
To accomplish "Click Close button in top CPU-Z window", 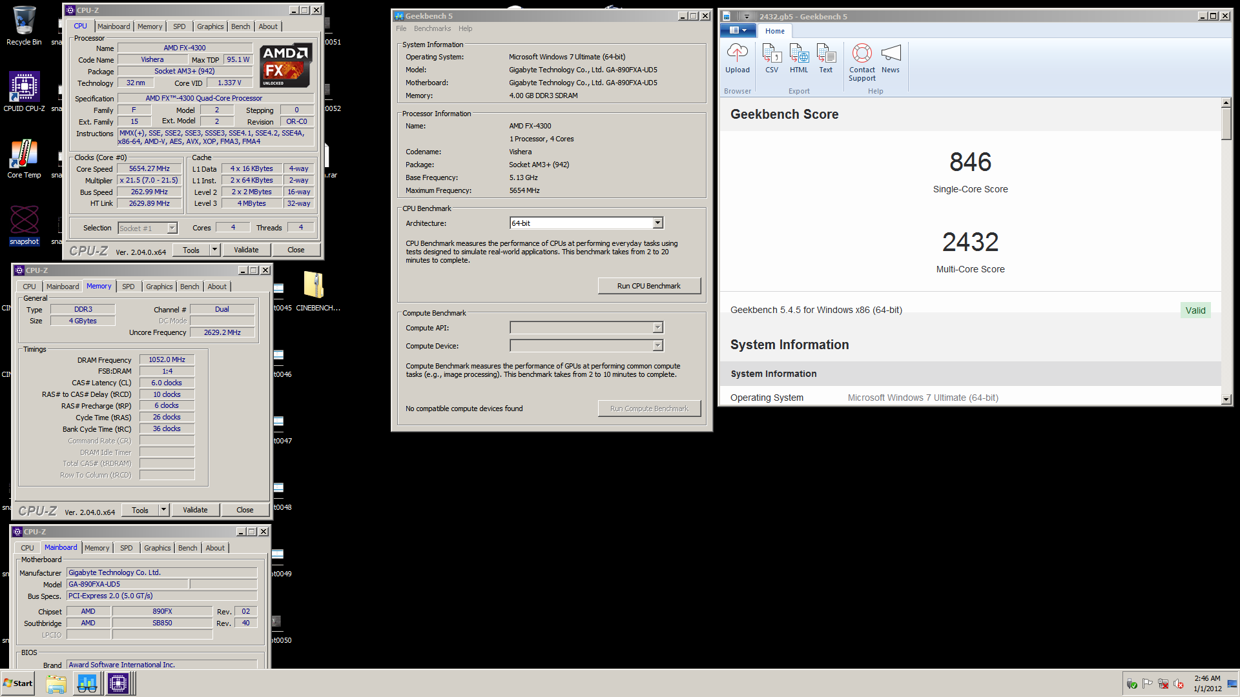I will [296, 250].
